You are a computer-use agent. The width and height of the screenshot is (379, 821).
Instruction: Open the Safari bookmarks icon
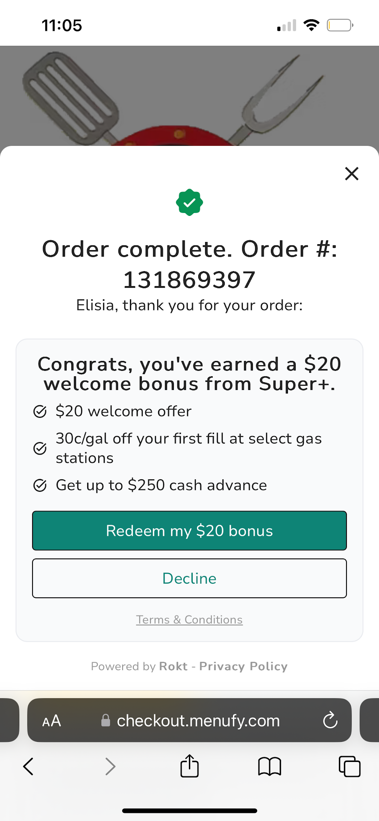tap(270, 766)
